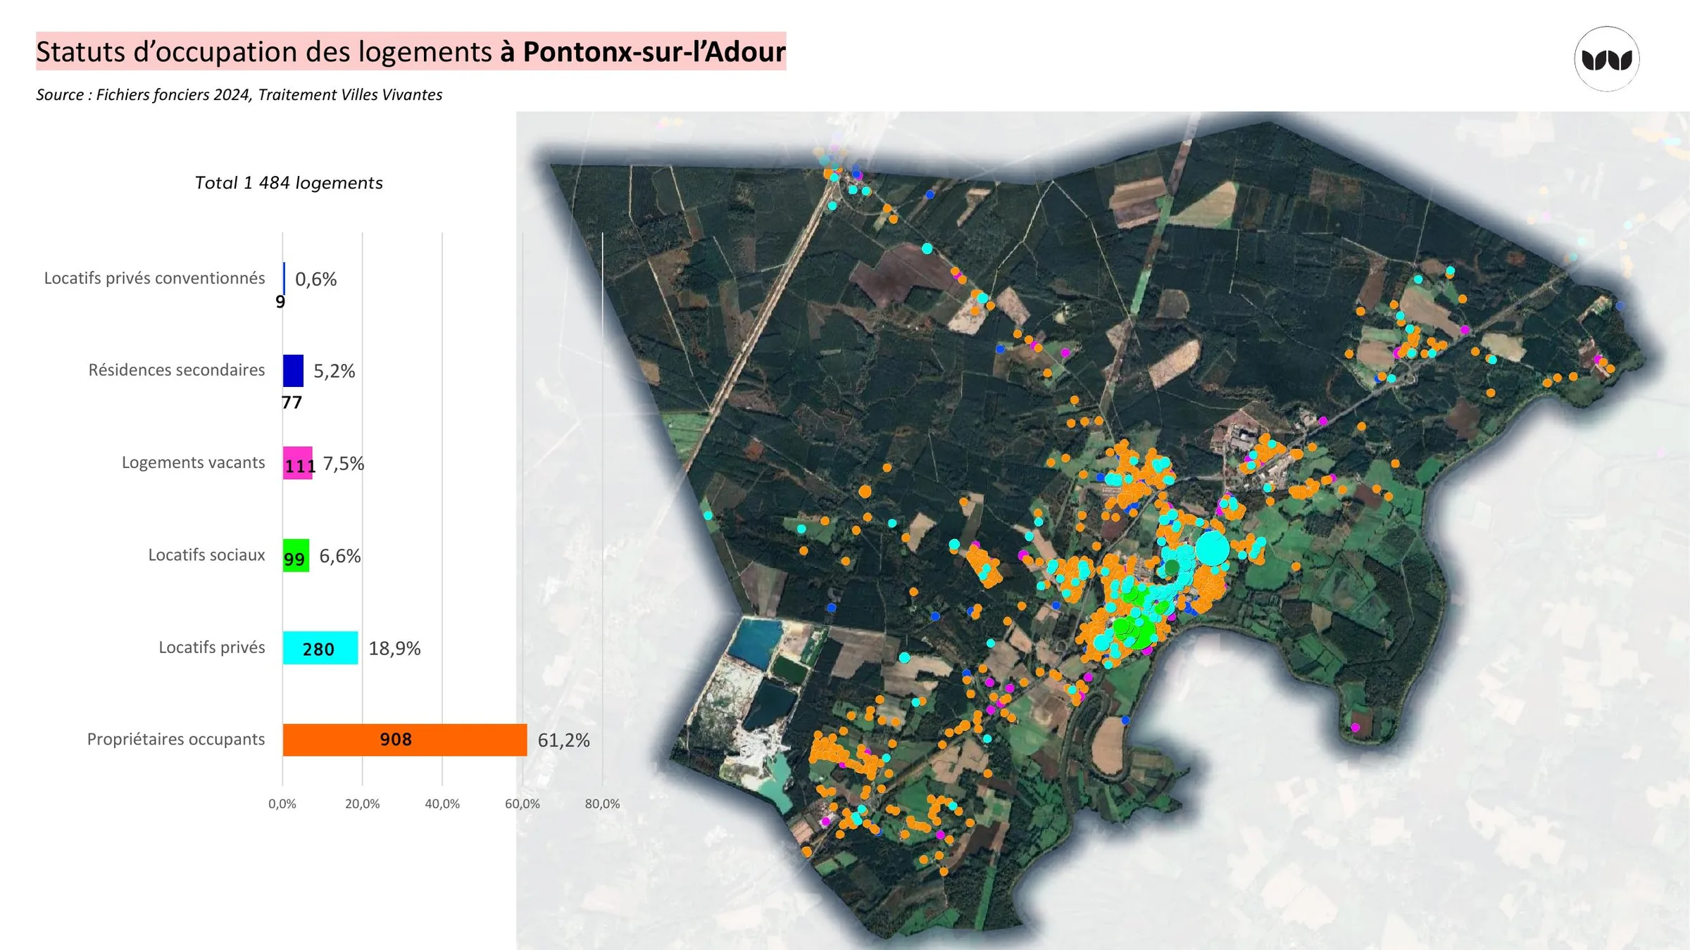
Task: Select the orange Propriétaires occupants bar
Action: pos(405,740)
